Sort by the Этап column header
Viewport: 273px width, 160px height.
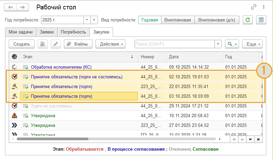pos(79,57)
